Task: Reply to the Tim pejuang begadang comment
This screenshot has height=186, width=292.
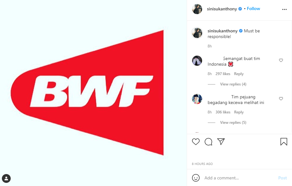Action: pos(239,112)
